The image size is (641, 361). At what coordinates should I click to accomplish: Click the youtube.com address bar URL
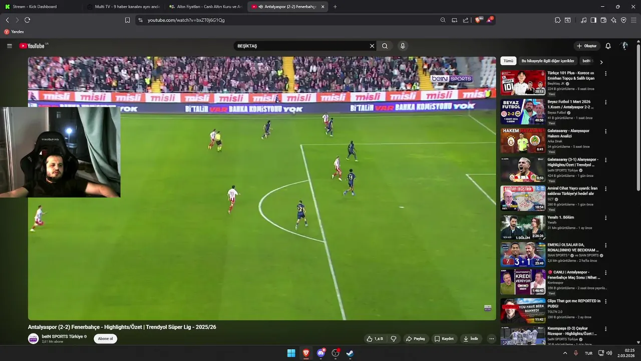click(x=186, y=20)
